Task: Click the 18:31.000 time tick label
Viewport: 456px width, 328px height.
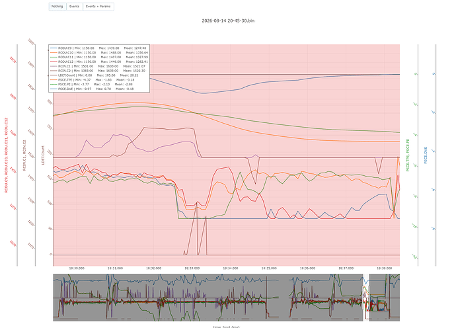Action: pos(115,268)
